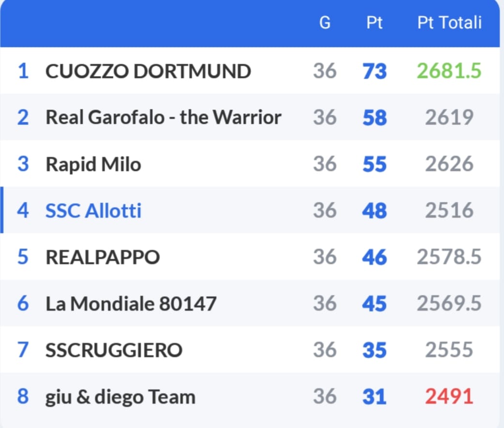Image resolution: width=504 pixels, height=428 pixels.
Task: Click the red 2491 total points value
Action: [x=449, y=397]
